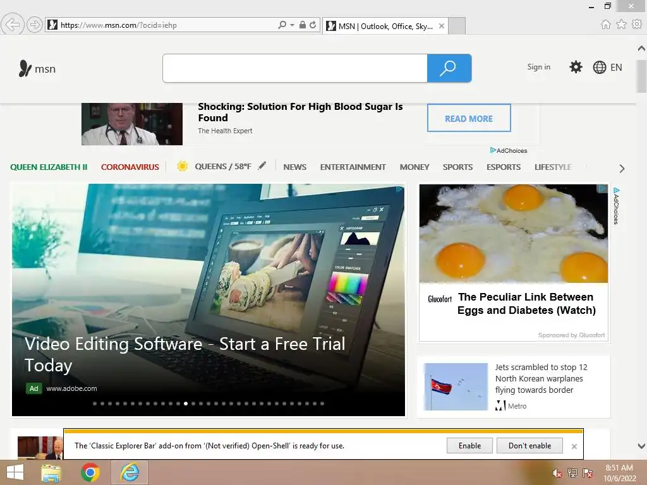Image resolution: width=647 pixels, height=485 pixels.
Task: Click the scrollbar up arrow
Action: tap(641, 49)
